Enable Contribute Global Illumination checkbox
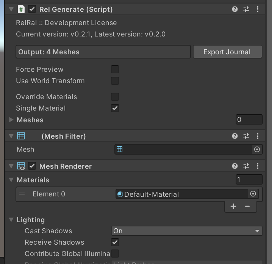272x264 pixels. (x=115, y=254)
